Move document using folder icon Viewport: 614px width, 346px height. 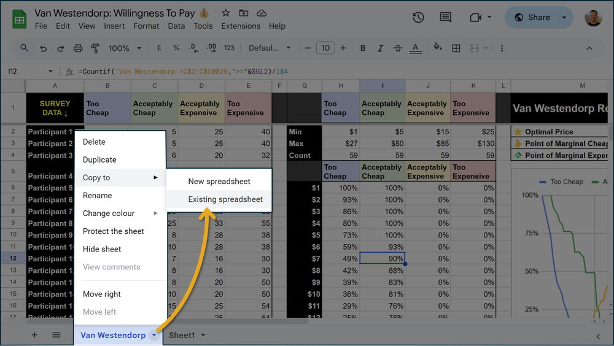coord(244,13)
